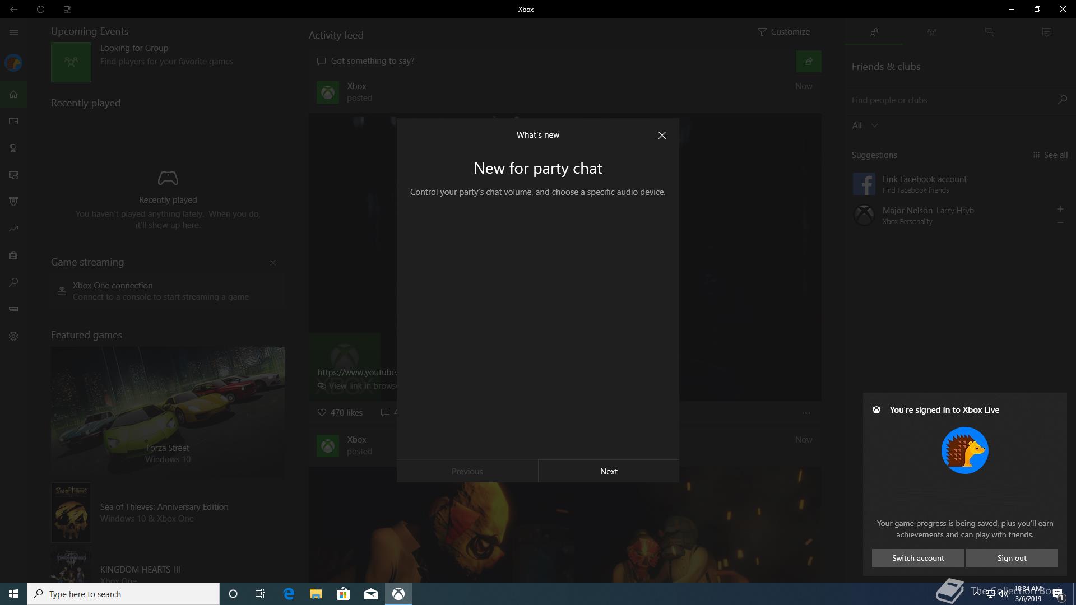Click the Find people or clubs field

(x=953, y=100)
